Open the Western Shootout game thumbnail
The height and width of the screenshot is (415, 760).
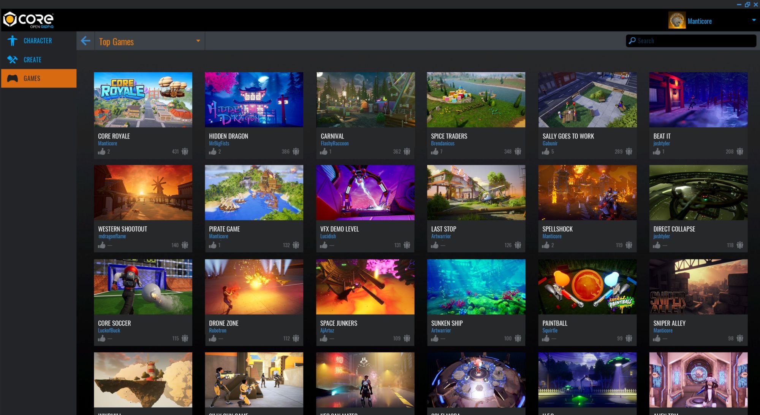click(143, 192)
